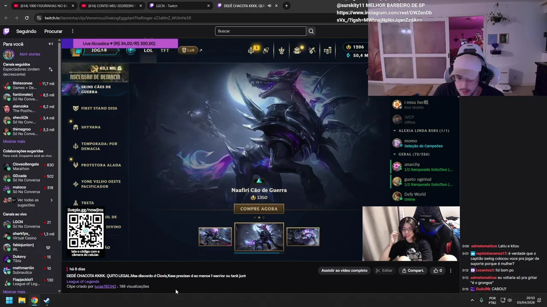Open fontinnelerj channel avatar
This screenshot has width=547, height=307.
[7, 97]
